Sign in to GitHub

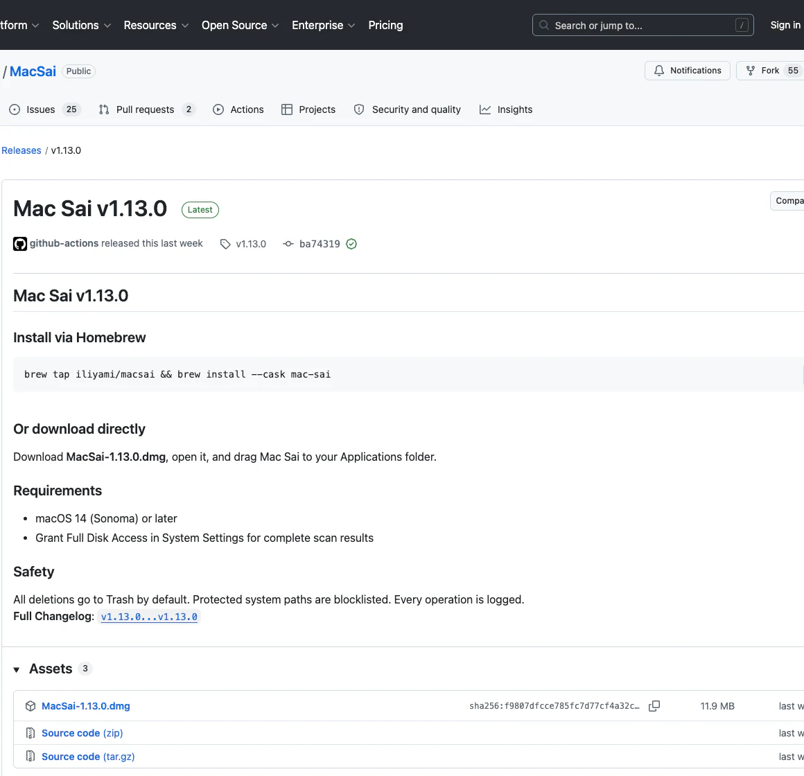click(x=785, y=25)
